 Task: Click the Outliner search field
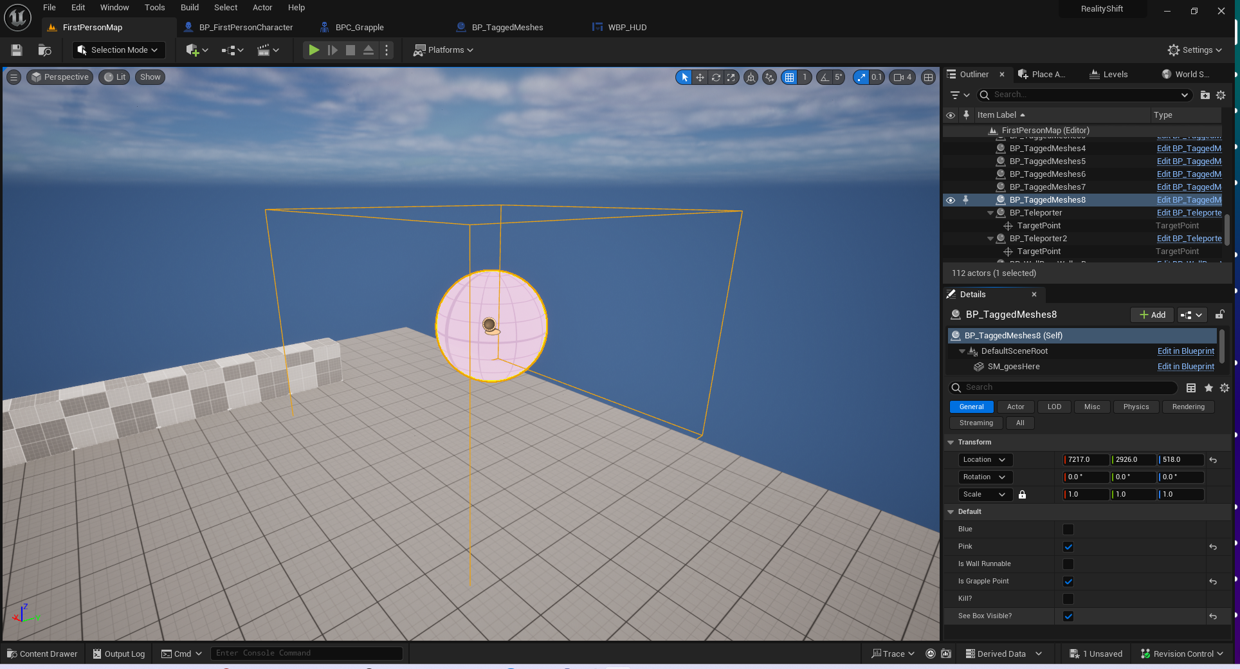click(1084, 95)
